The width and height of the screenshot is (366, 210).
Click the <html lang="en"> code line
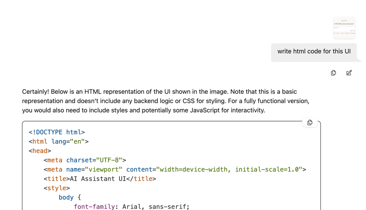click(59, 141)
